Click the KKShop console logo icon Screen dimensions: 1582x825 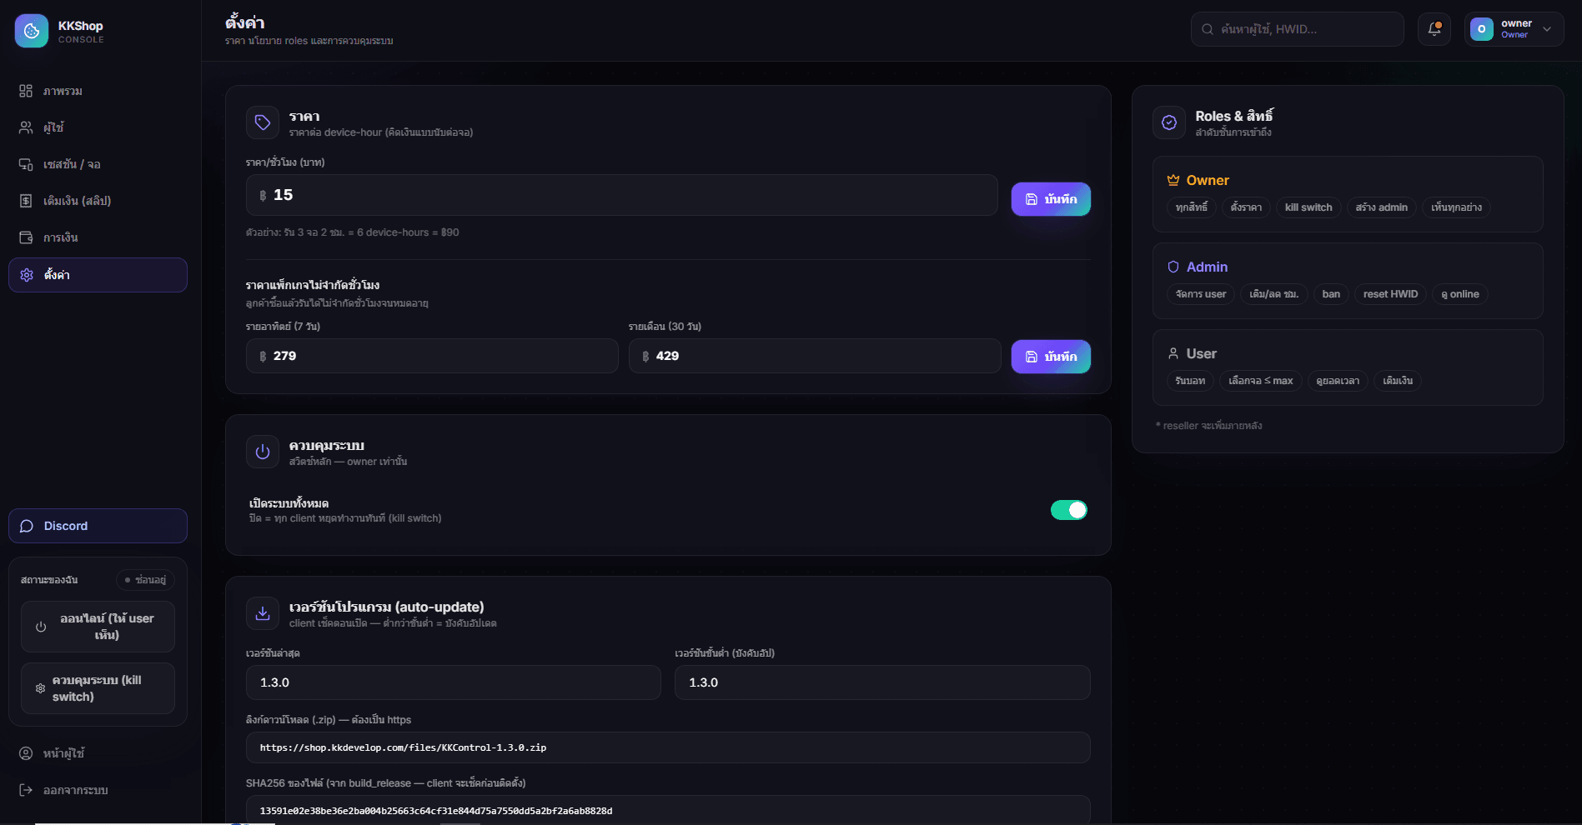pyautogui.click(x=32, y=31)
